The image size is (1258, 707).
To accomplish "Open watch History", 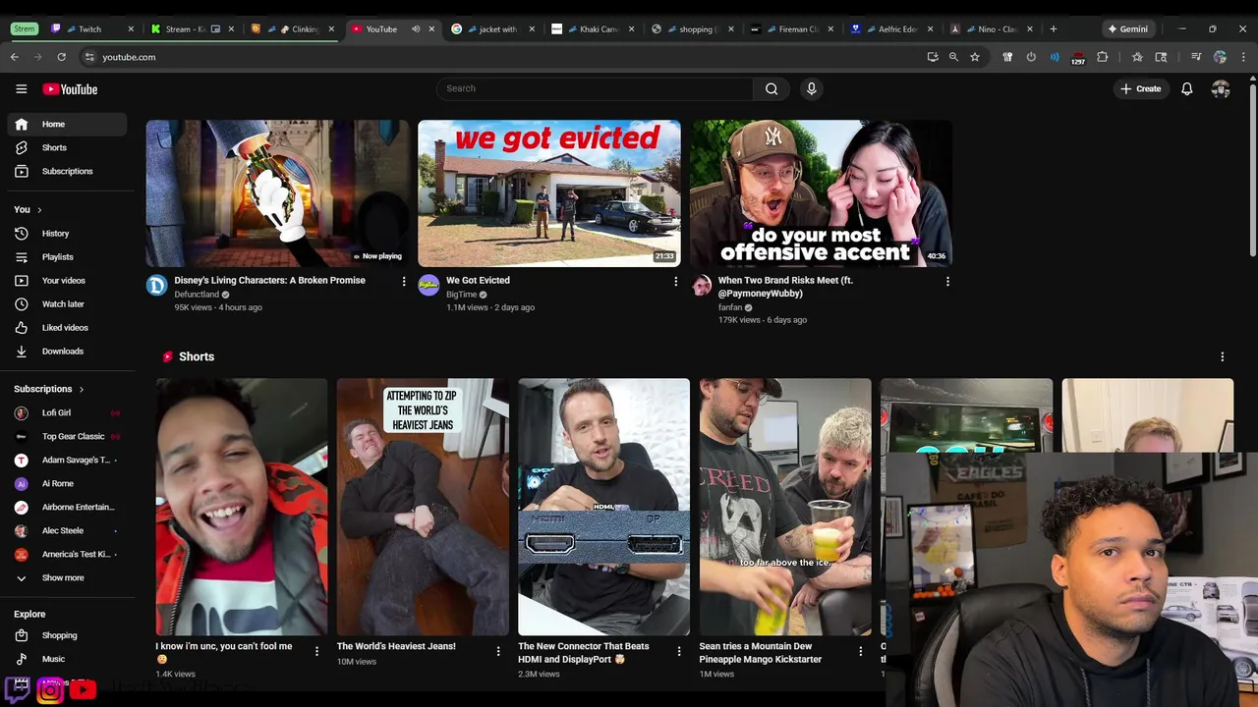I will coord(67,234).
